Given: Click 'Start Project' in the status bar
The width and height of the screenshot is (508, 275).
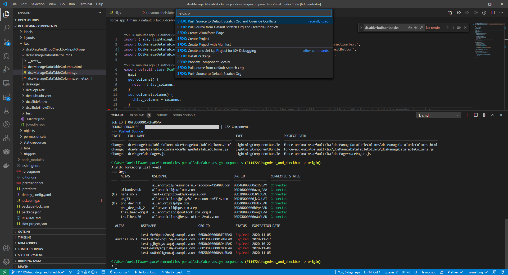Looking at the screenshot, I should tap(173, 272).
